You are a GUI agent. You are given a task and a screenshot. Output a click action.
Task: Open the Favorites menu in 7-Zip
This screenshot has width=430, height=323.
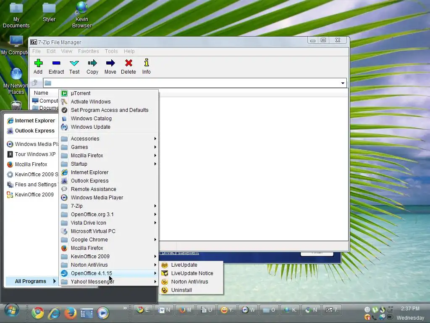(88, 51)
